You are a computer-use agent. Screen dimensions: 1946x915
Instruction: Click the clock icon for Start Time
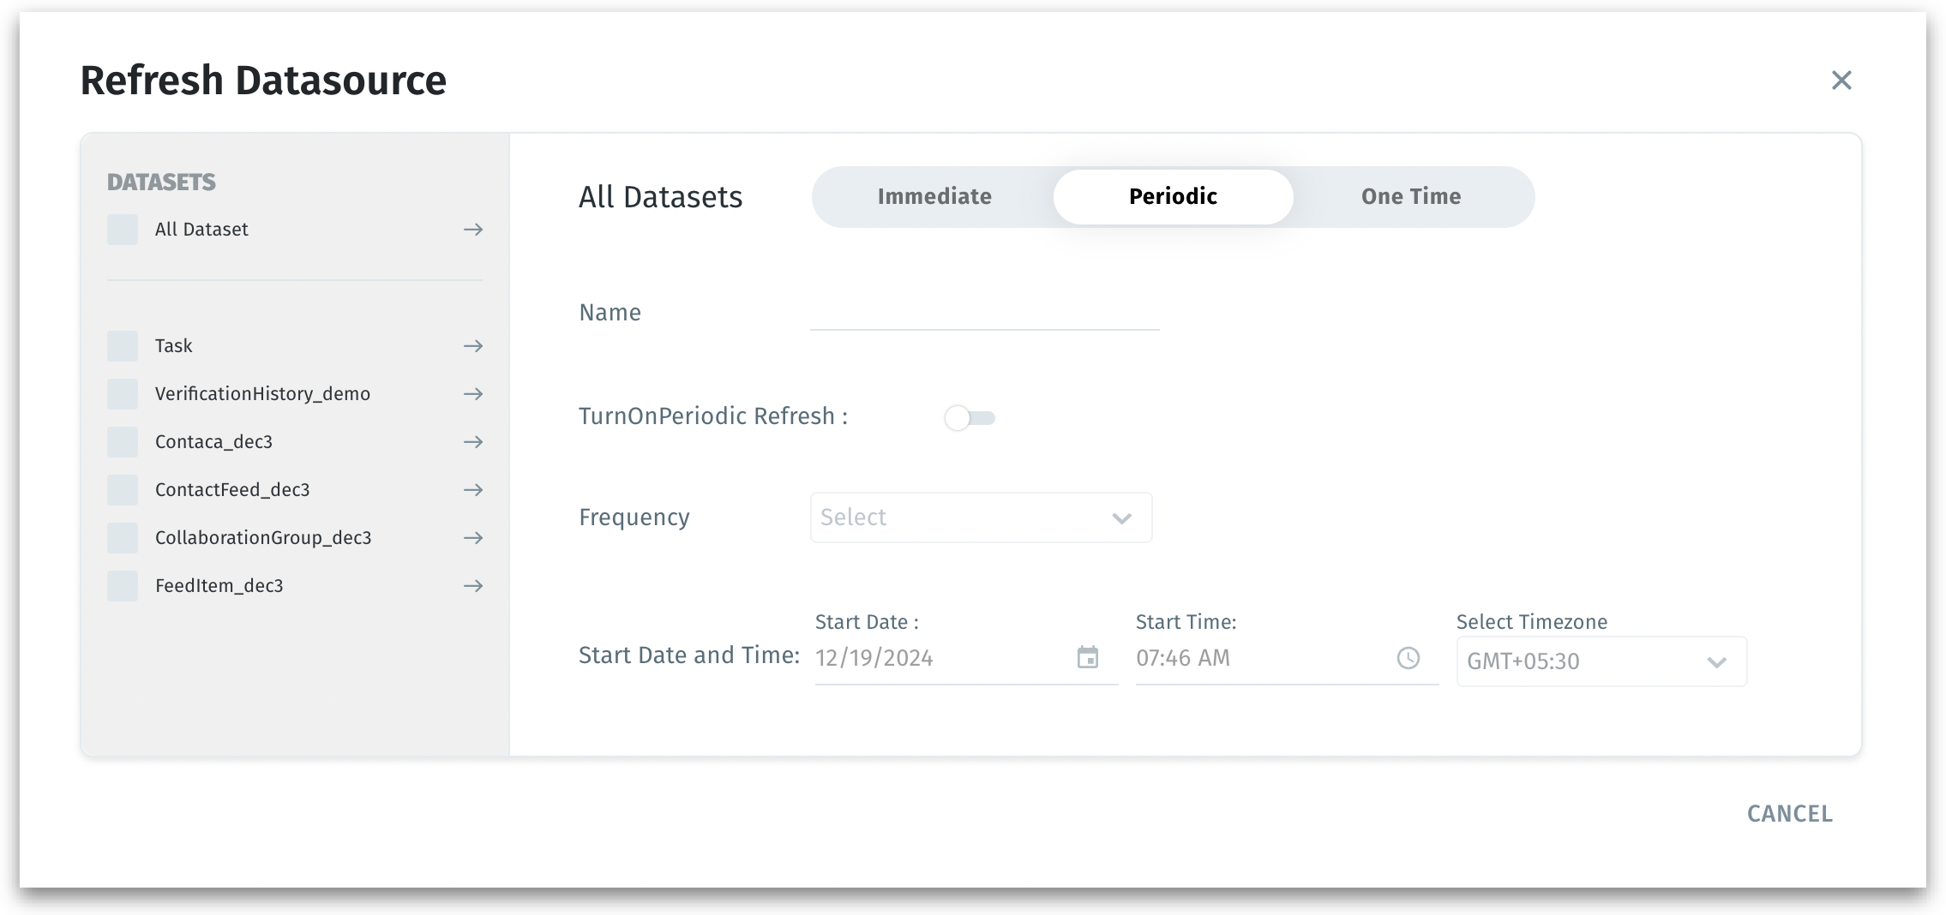(1408, 658)
